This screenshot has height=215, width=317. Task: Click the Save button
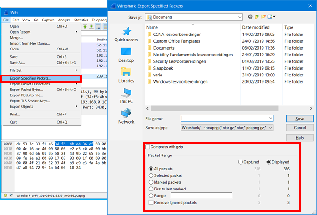[300, 119]
